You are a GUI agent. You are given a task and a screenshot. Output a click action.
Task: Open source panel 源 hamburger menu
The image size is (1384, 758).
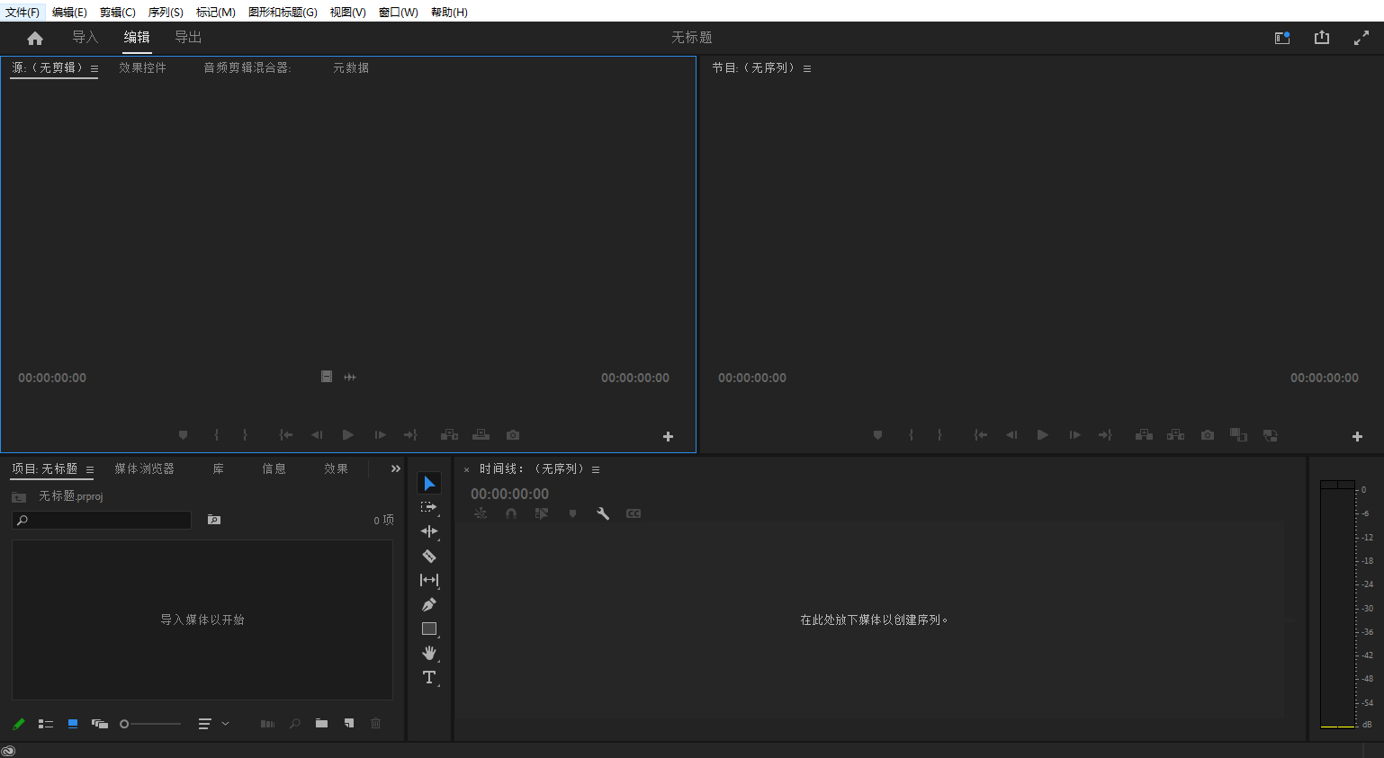94,68
